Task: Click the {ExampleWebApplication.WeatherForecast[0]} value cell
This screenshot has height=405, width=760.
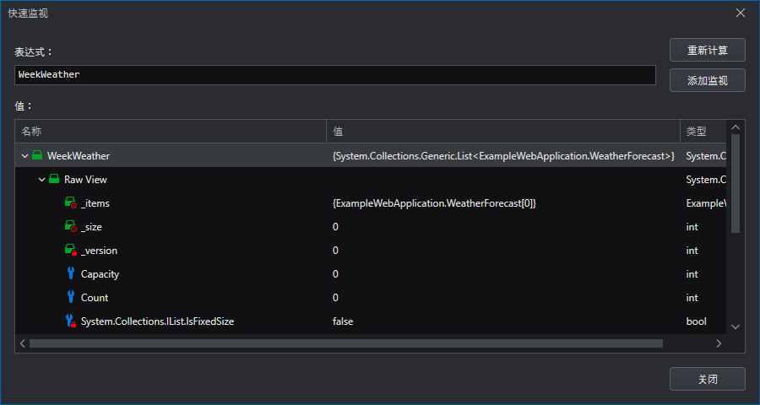Action: pos(434,203)
